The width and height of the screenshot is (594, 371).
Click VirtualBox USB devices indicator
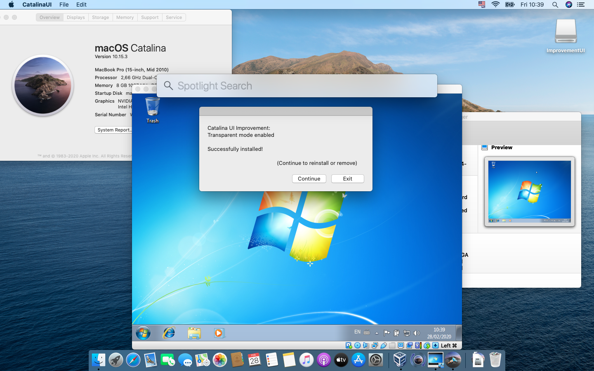pos(383,345)
